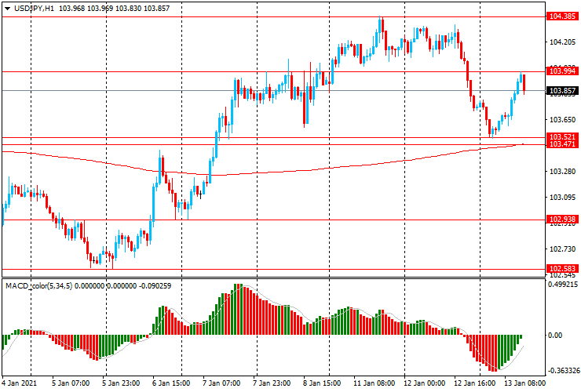Click the 7 Jan 07:00 time label
Screen dimensions: 581x392
coord(221,383)
